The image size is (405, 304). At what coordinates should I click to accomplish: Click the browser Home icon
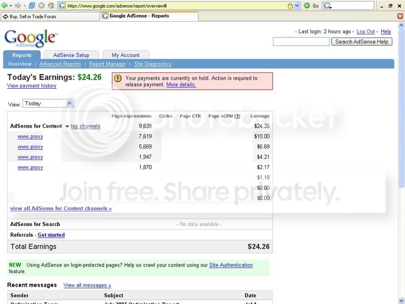(x=51, y=5)
